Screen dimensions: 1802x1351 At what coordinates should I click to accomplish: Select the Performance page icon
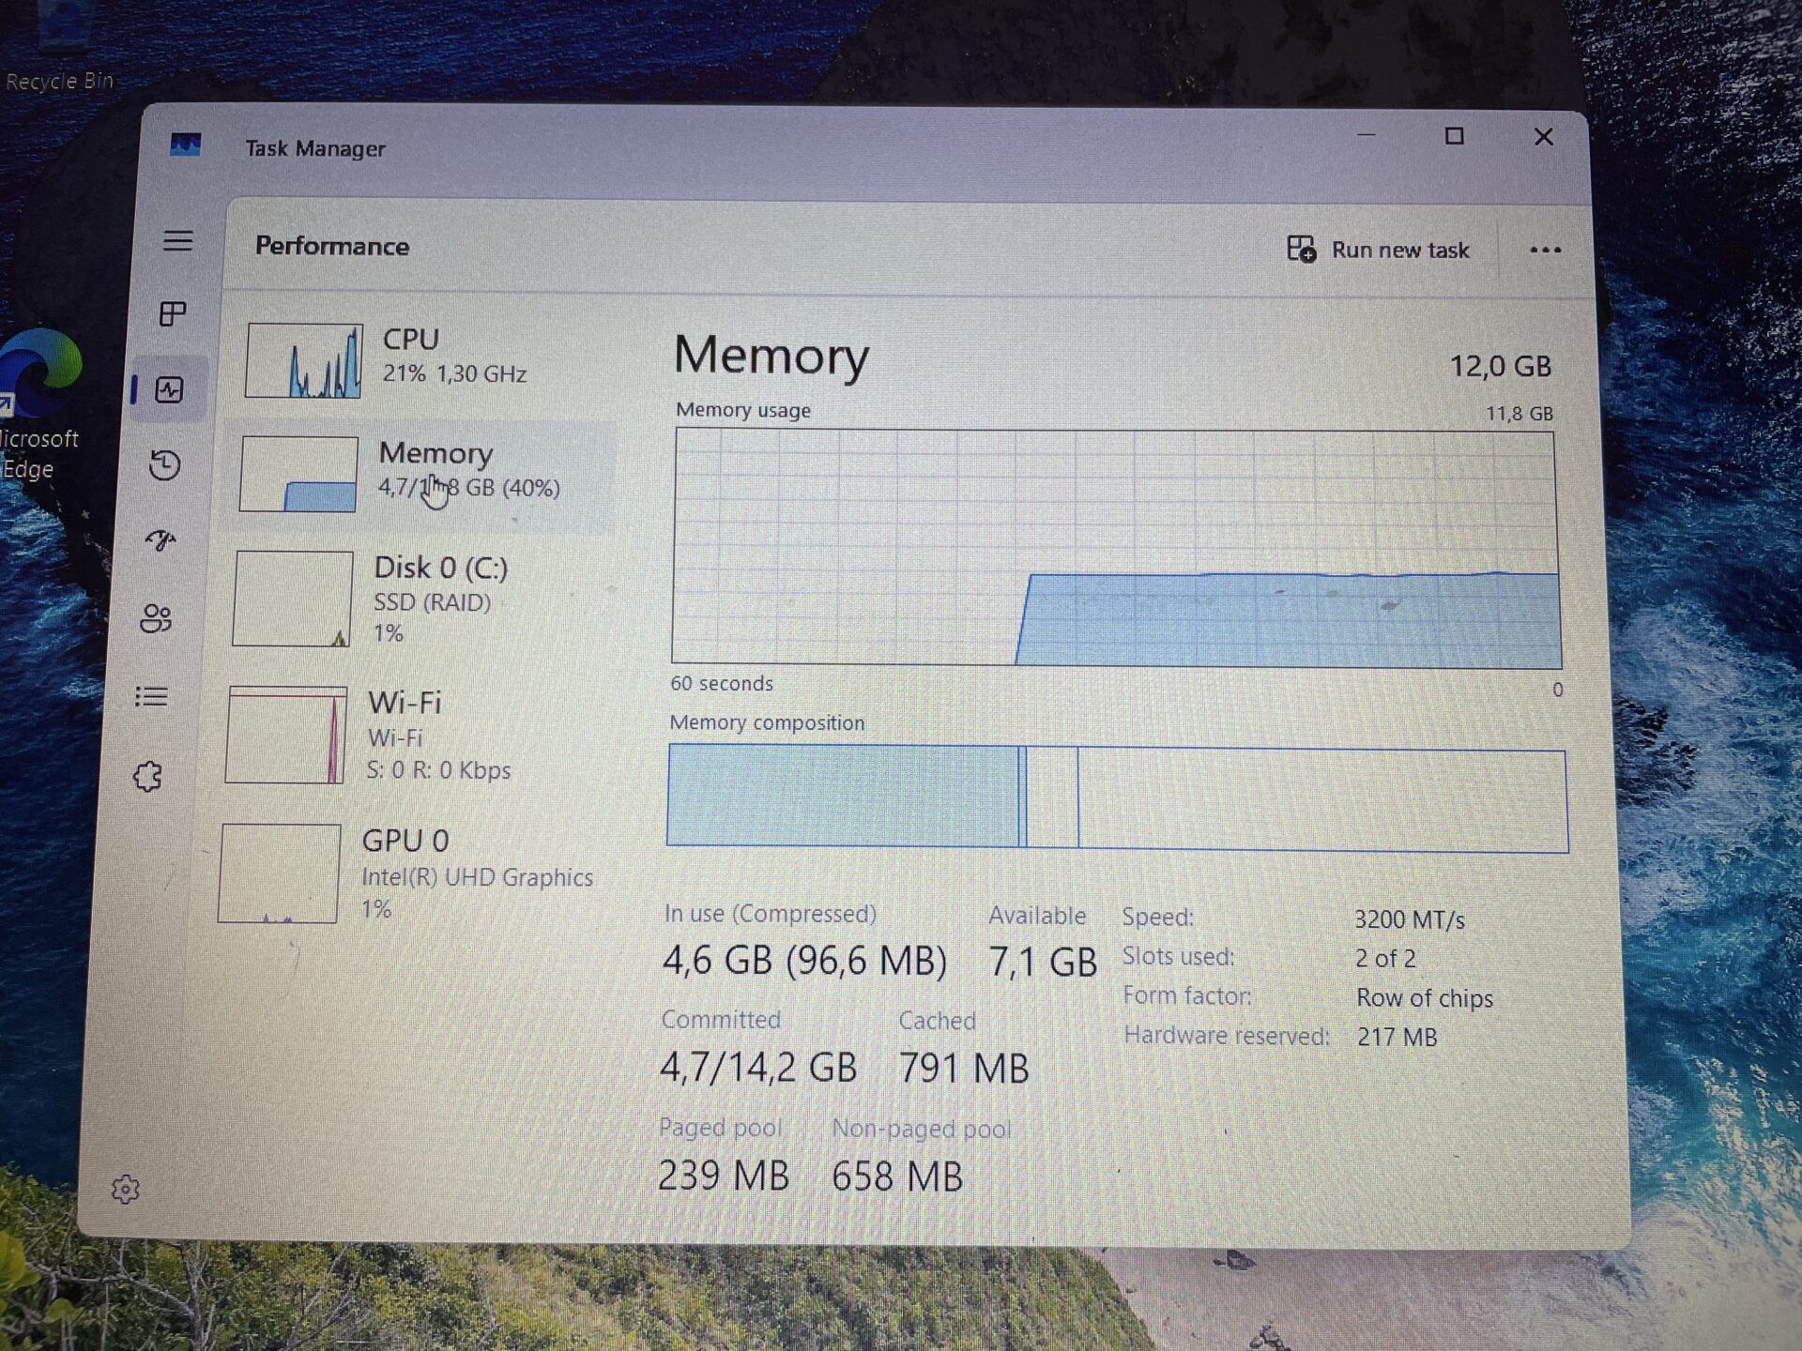170,389
